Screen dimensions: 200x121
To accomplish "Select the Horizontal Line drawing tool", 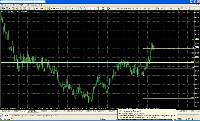I will point(171,8).
